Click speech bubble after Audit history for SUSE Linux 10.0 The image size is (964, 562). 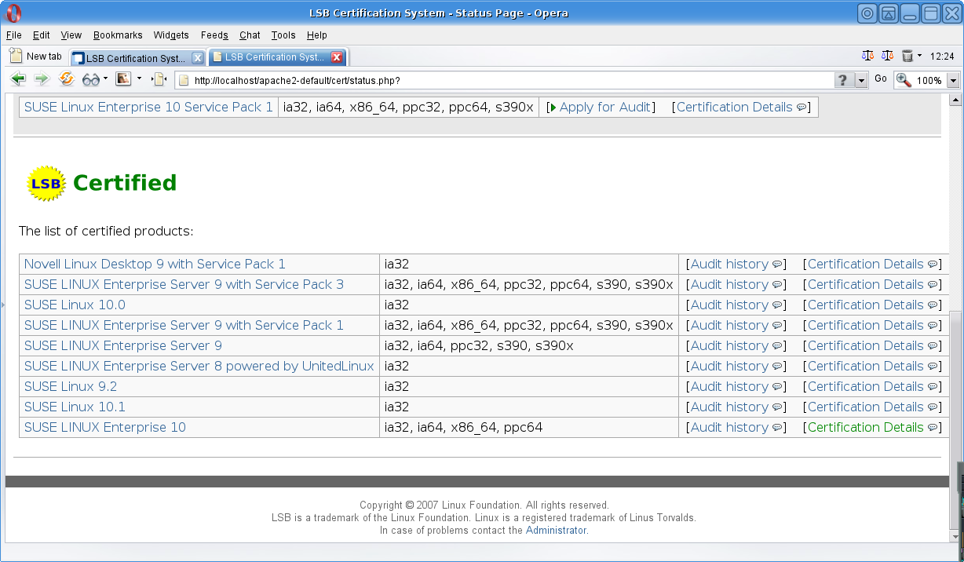pos(777,305)
